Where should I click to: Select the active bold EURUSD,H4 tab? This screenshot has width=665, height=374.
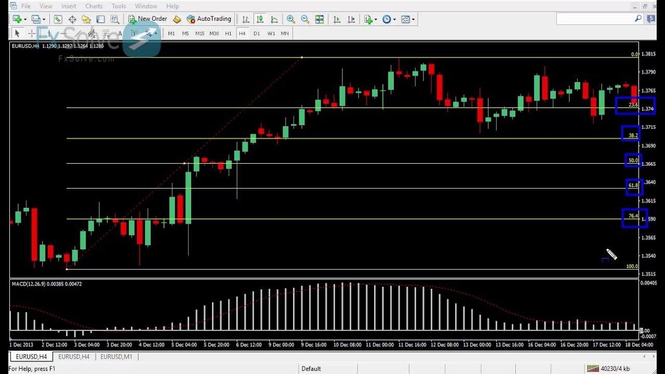(31, 357)
